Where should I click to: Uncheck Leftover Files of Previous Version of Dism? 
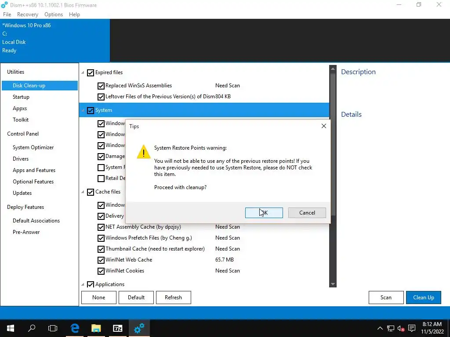pos(101,97)
